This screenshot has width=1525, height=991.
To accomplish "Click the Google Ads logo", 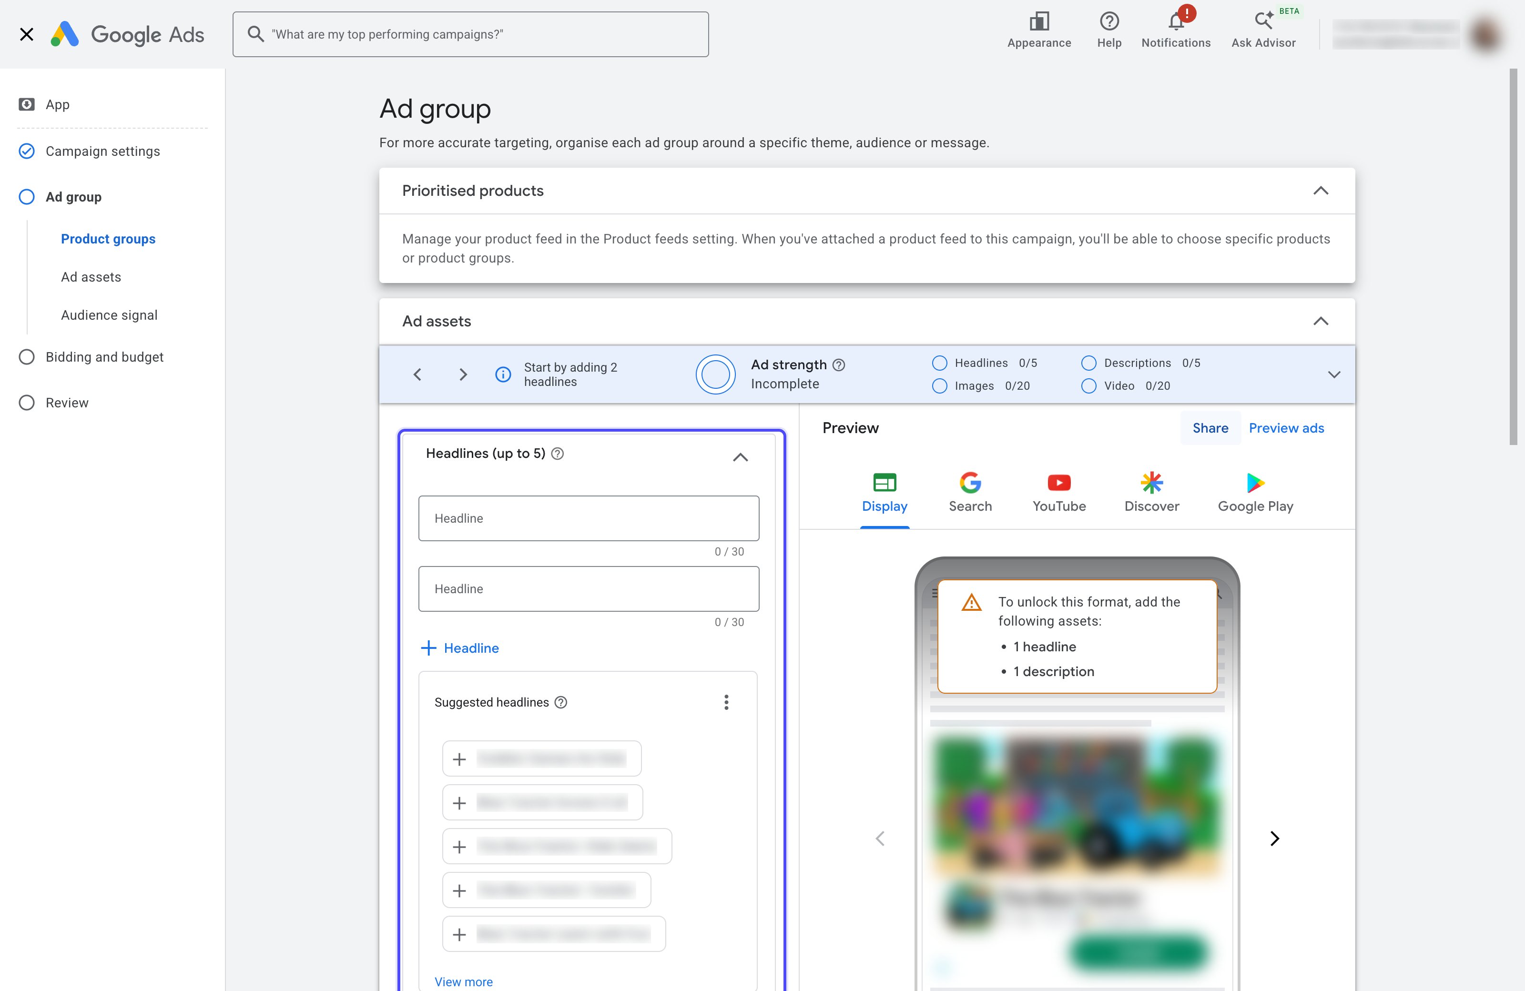I will pos(128,35).
